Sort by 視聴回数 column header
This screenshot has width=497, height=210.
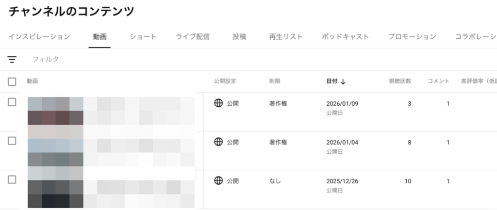pos(400,81)
